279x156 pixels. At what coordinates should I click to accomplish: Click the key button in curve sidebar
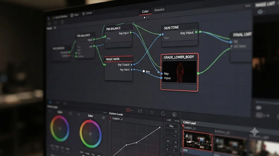pyautogui.click(x=171, y=126)
